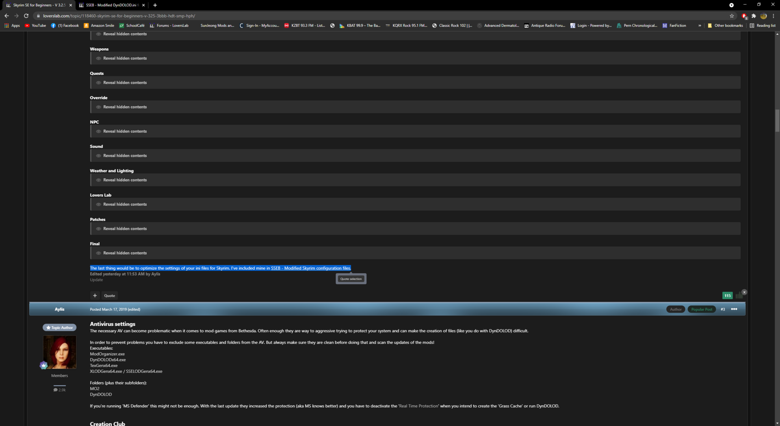
Task: Close the Skyrim SE for Beginners tab
Action: click(71, 5)
